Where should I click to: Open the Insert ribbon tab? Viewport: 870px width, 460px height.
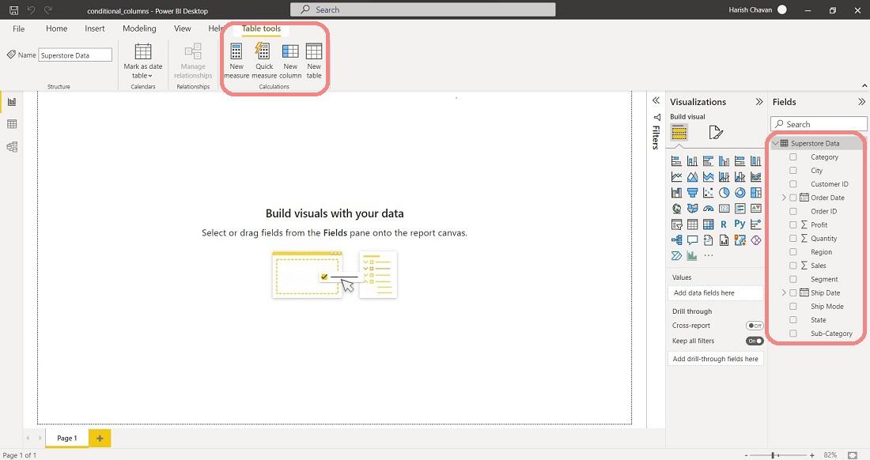click(x=95, y=28)
